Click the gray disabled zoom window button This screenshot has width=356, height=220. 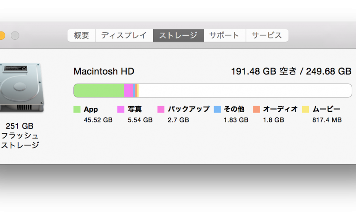click(x=15, y=35)
